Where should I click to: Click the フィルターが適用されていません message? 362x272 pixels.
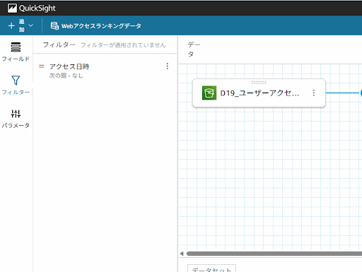pos(123,45)
